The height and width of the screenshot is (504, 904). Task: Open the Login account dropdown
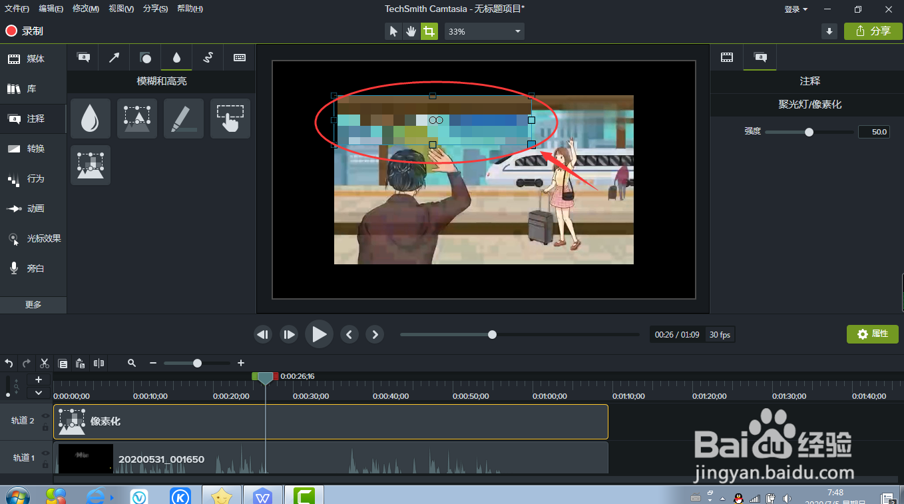(796, 9)
